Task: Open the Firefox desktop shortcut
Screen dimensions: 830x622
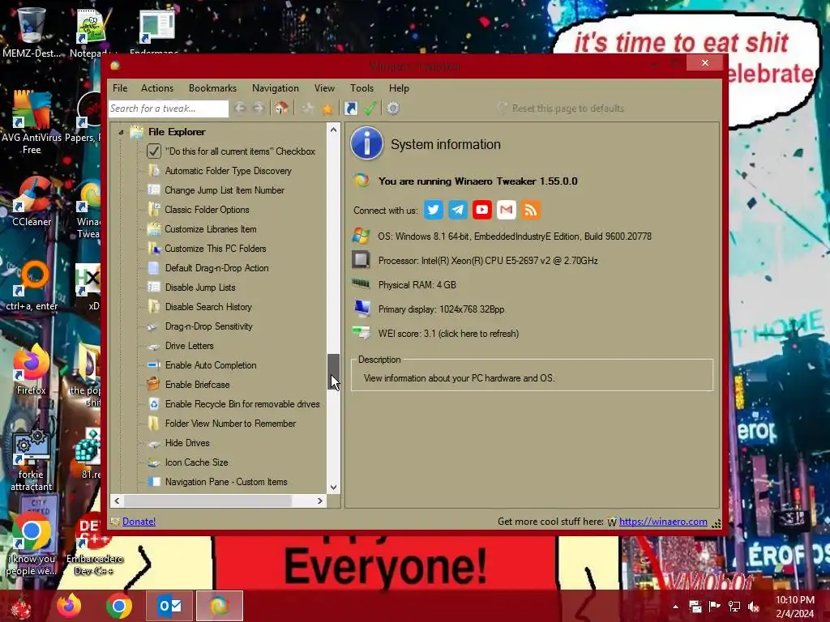Action: click(32, 369)
